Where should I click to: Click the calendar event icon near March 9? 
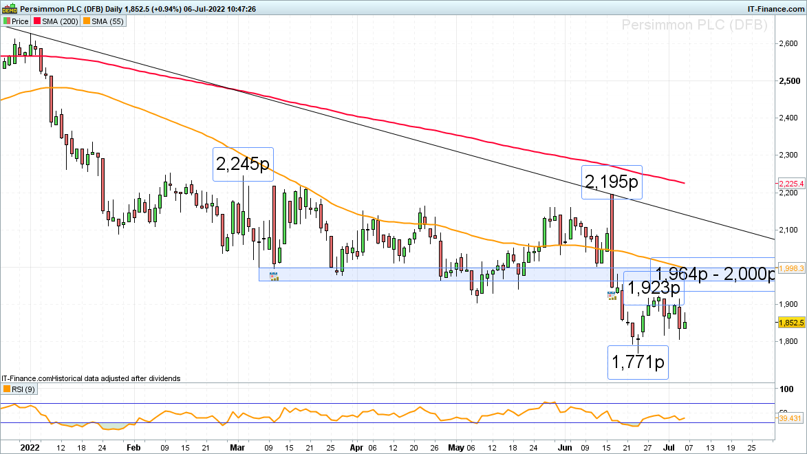[x=274, y=277]
